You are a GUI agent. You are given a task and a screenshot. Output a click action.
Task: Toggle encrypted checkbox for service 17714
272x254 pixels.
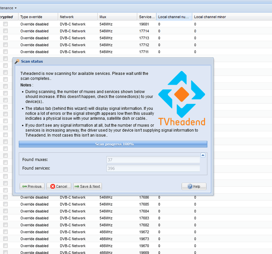pos(5,31)
